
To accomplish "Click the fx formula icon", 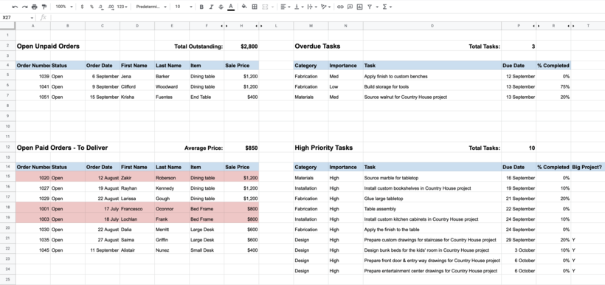I will [x=44, y=18].
